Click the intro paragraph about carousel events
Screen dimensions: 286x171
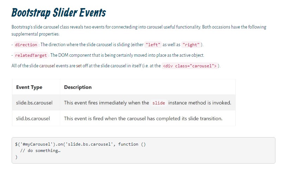point(139,30)
